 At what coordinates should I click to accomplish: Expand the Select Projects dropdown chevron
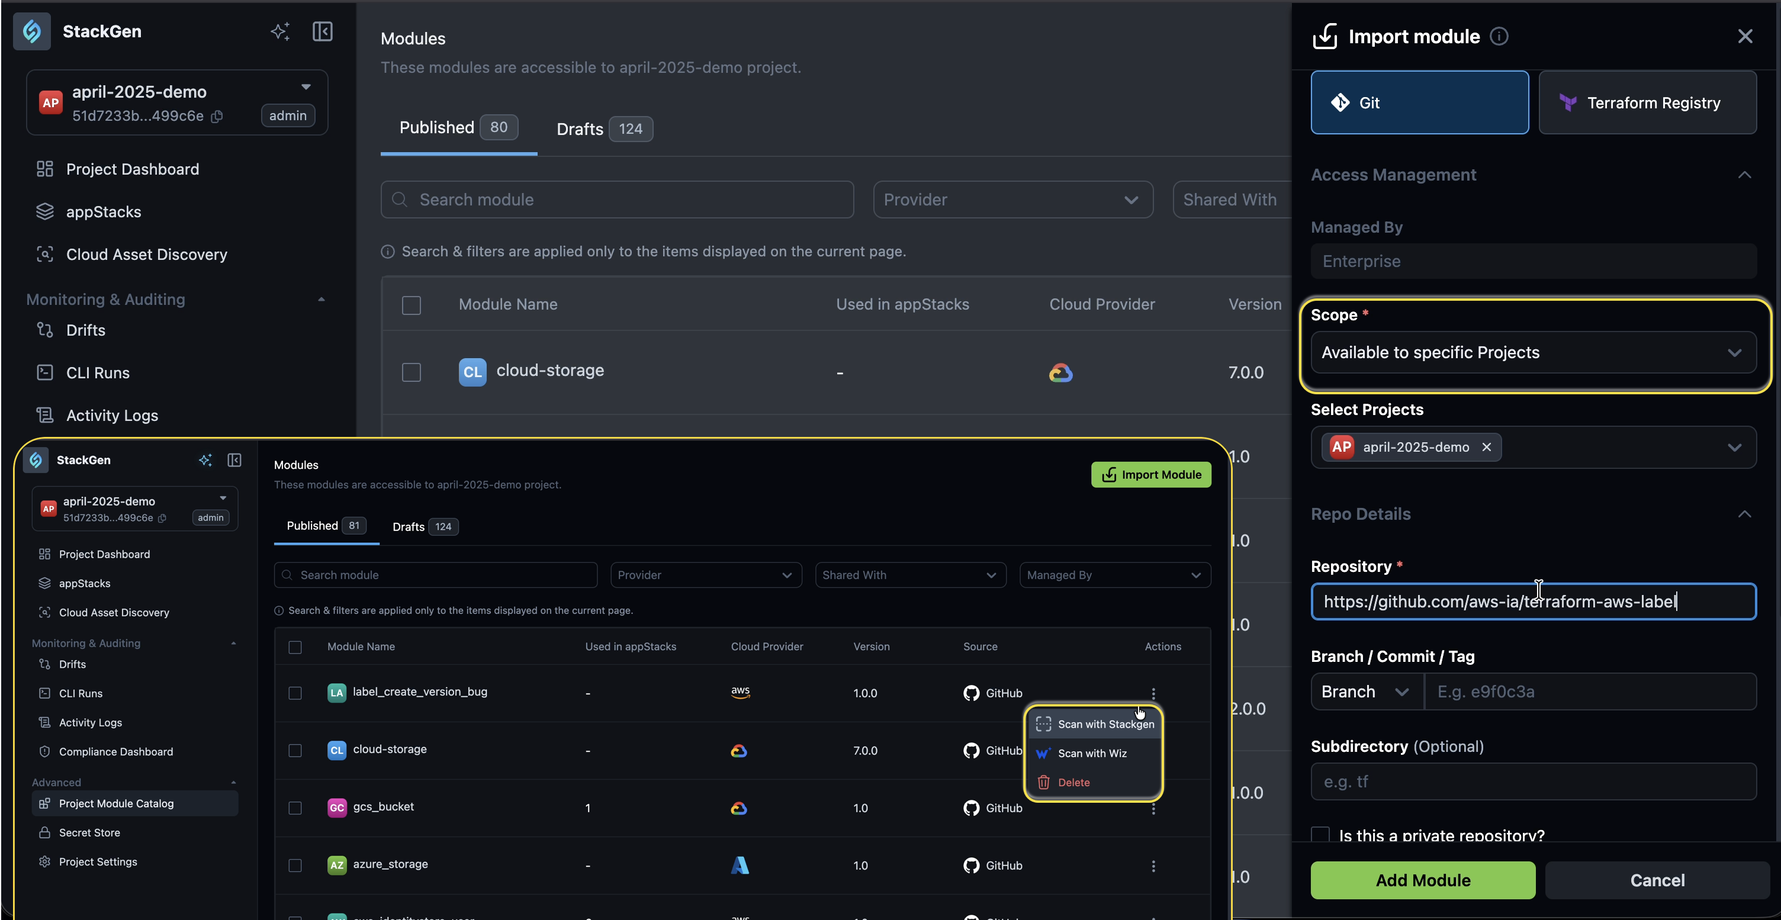click(x=1735, y=447)
